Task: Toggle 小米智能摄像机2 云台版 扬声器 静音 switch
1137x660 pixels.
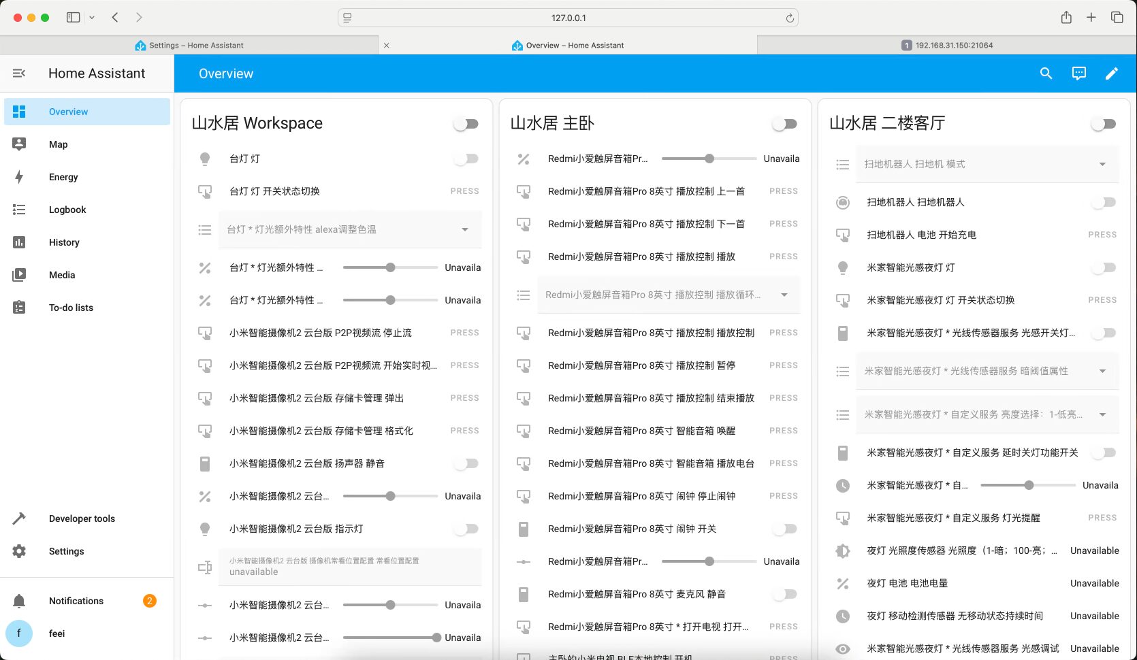Action: tap(466, 463)
